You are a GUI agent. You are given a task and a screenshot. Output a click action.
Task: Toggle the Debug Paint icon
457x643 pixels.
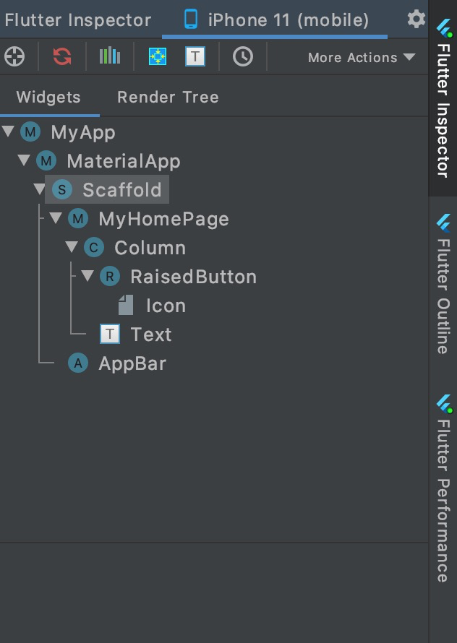pos(158,56)
